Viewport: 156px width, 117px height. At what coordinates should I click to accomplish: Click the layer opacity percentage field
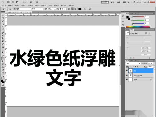point(150,63)
